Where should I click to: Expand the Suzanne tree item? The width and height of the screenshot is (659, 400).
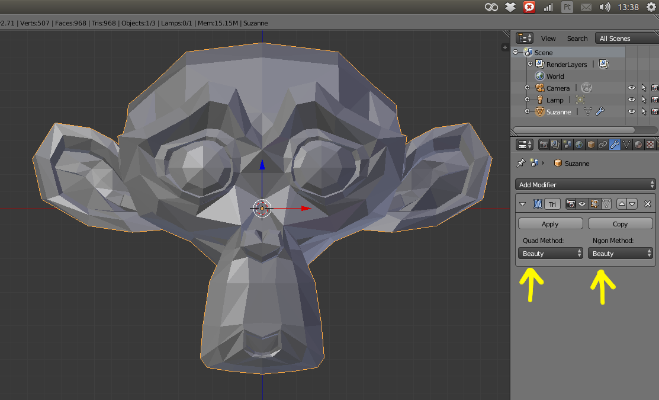528,111
